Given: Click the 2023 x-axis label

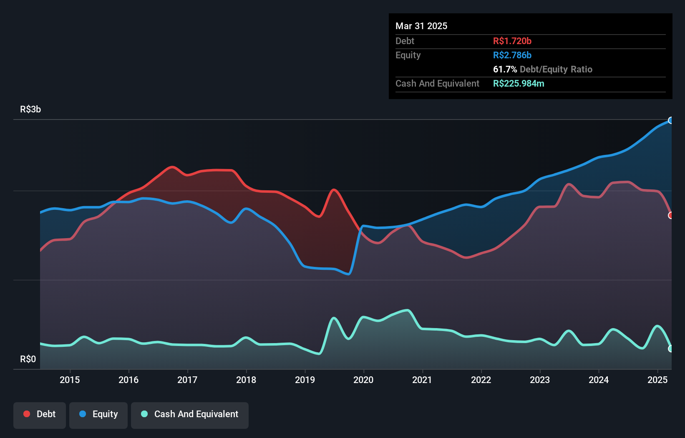Looking at the screenshot, I should click(x=540, y=380).
